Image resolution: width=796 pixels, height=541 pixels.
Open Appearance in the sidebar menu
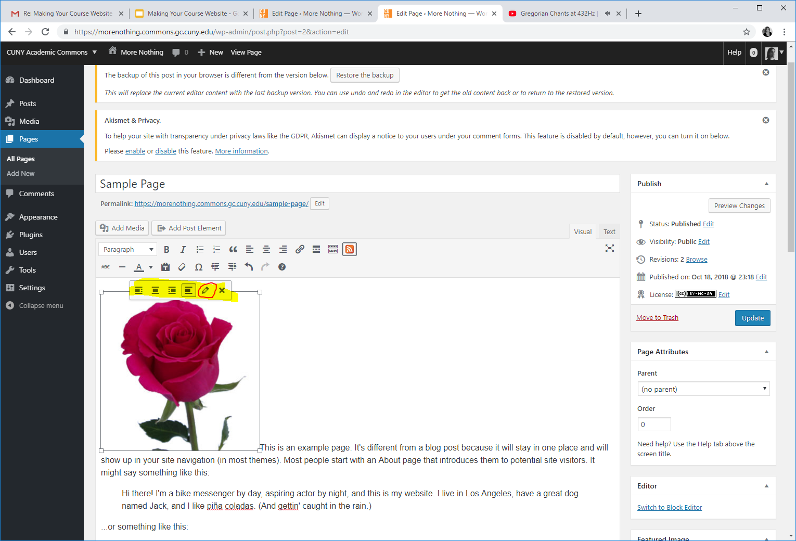click(x=38, y=217)
